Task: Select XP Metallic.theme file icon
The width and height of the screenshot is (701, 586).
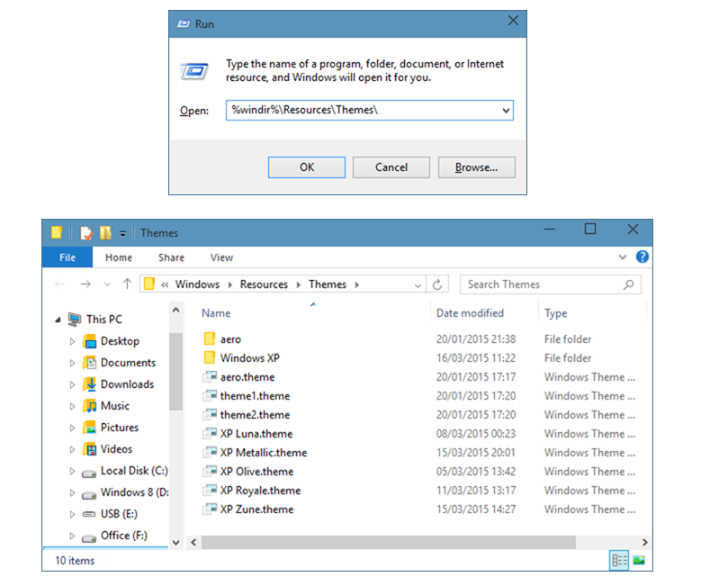Action: click(x=210, y=452)
